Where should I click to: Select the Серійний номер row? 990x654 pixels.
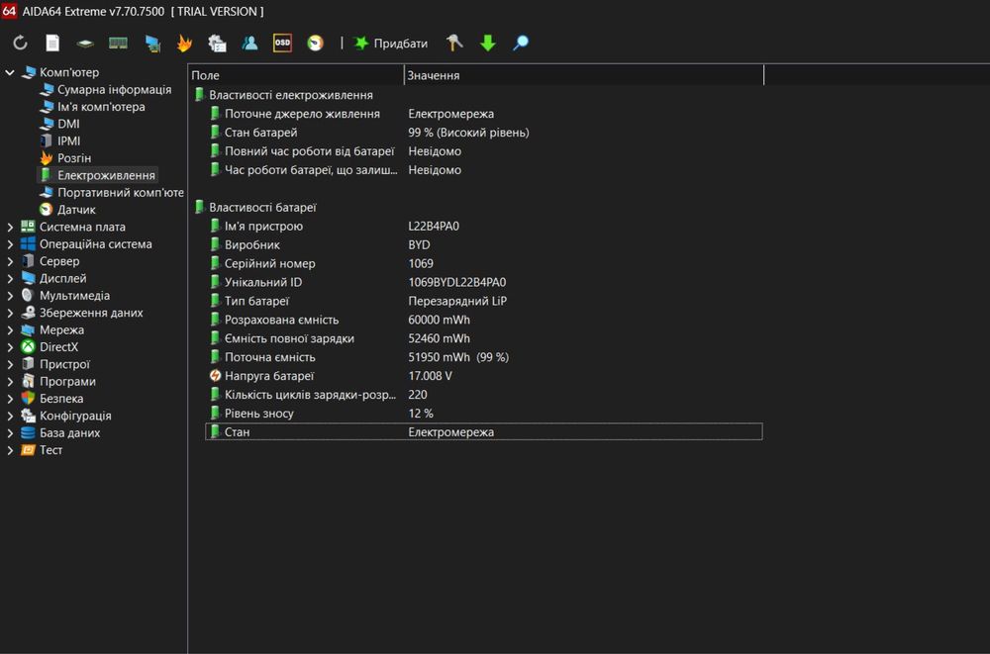[484, 263]
